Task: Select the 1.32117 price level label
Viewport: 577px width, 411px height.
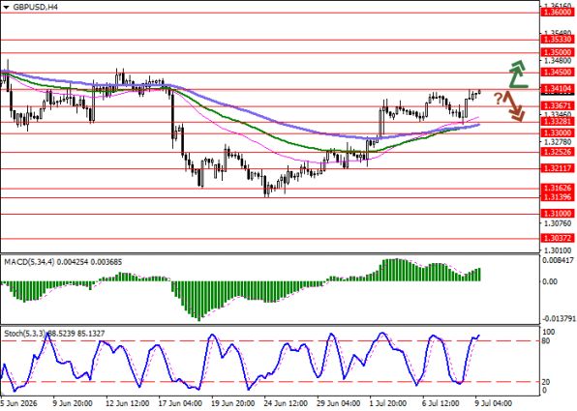Action: pos(558,168)
